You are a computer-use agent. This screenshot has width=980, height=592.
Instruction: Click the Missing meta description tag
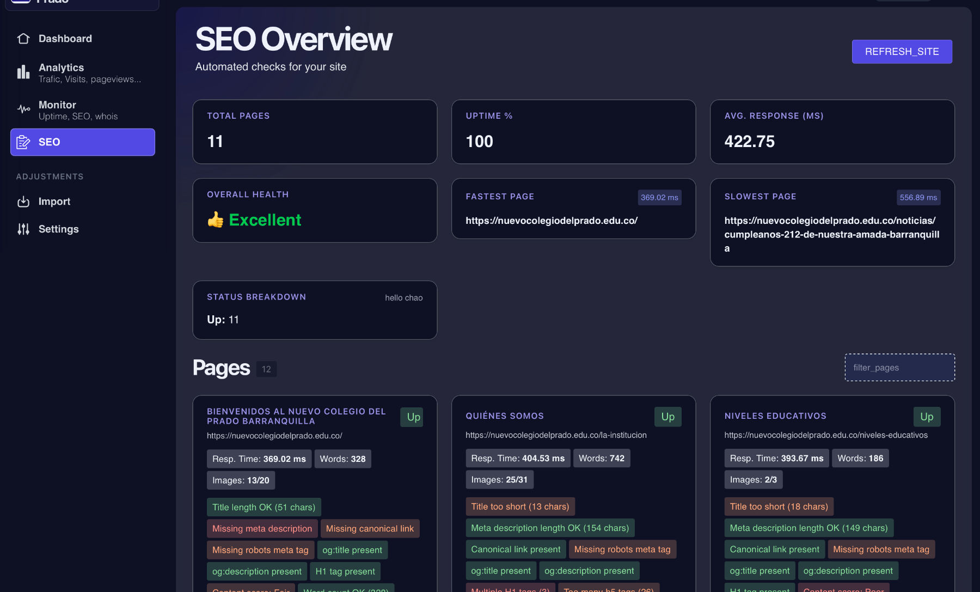point(262,529)
